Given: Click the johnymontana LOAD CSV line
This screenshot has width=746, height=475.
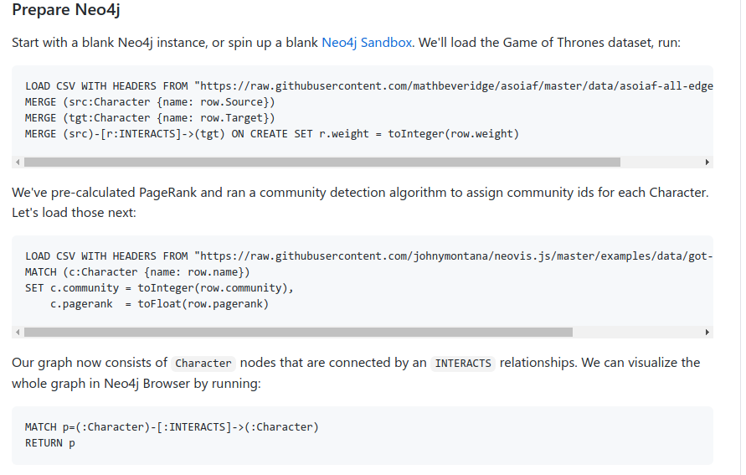Looking at the screenshot, I should (x=369, y=256).
